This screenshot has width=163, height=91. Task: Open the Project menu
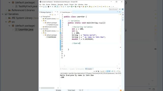coord(72,5)
